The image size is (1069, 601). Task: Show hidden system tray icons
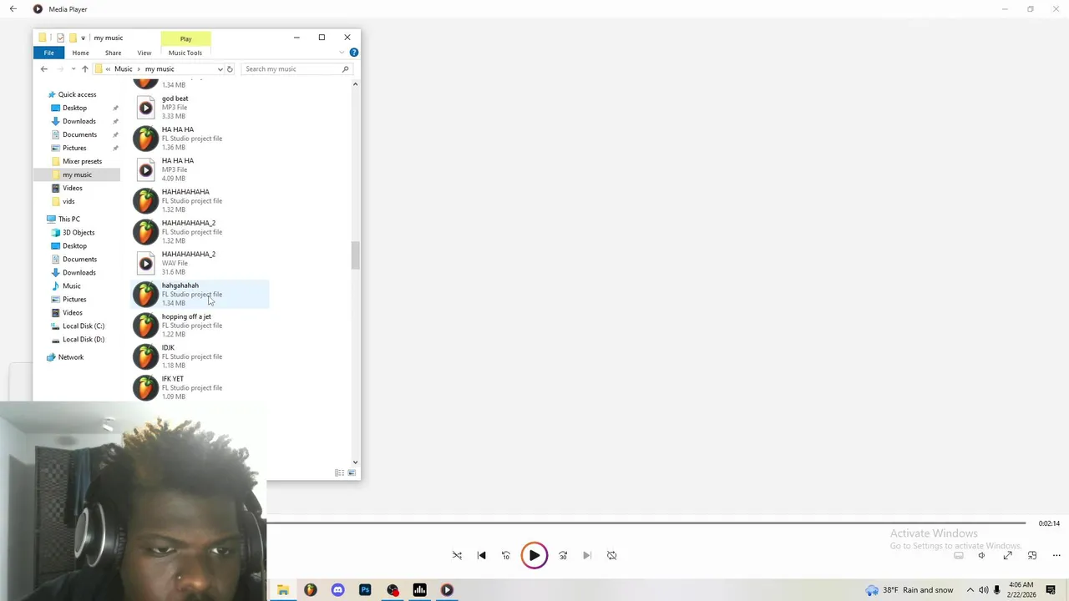pos(970,590)
